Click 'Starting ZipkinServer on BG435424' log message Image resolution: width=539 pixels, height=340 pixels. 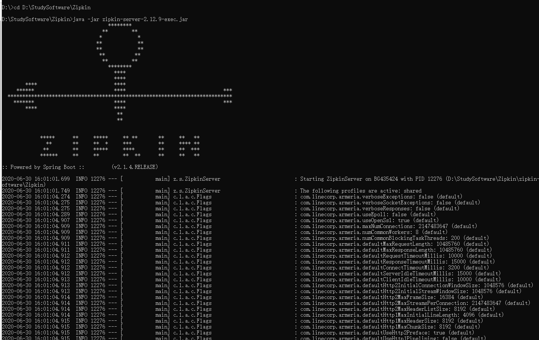click(349, 179)
